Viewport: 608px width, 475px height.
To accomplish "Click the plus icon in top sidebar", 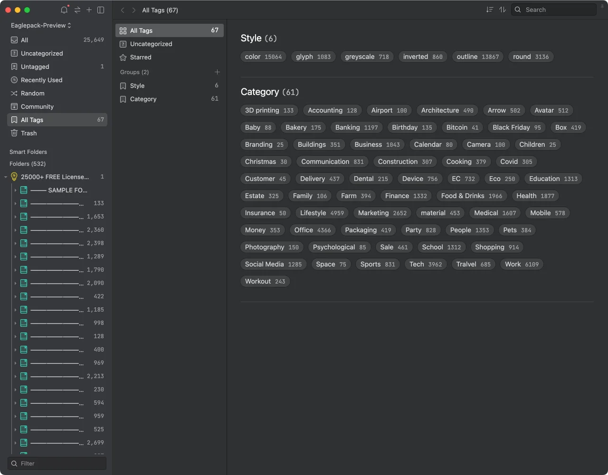I will 89,10.
